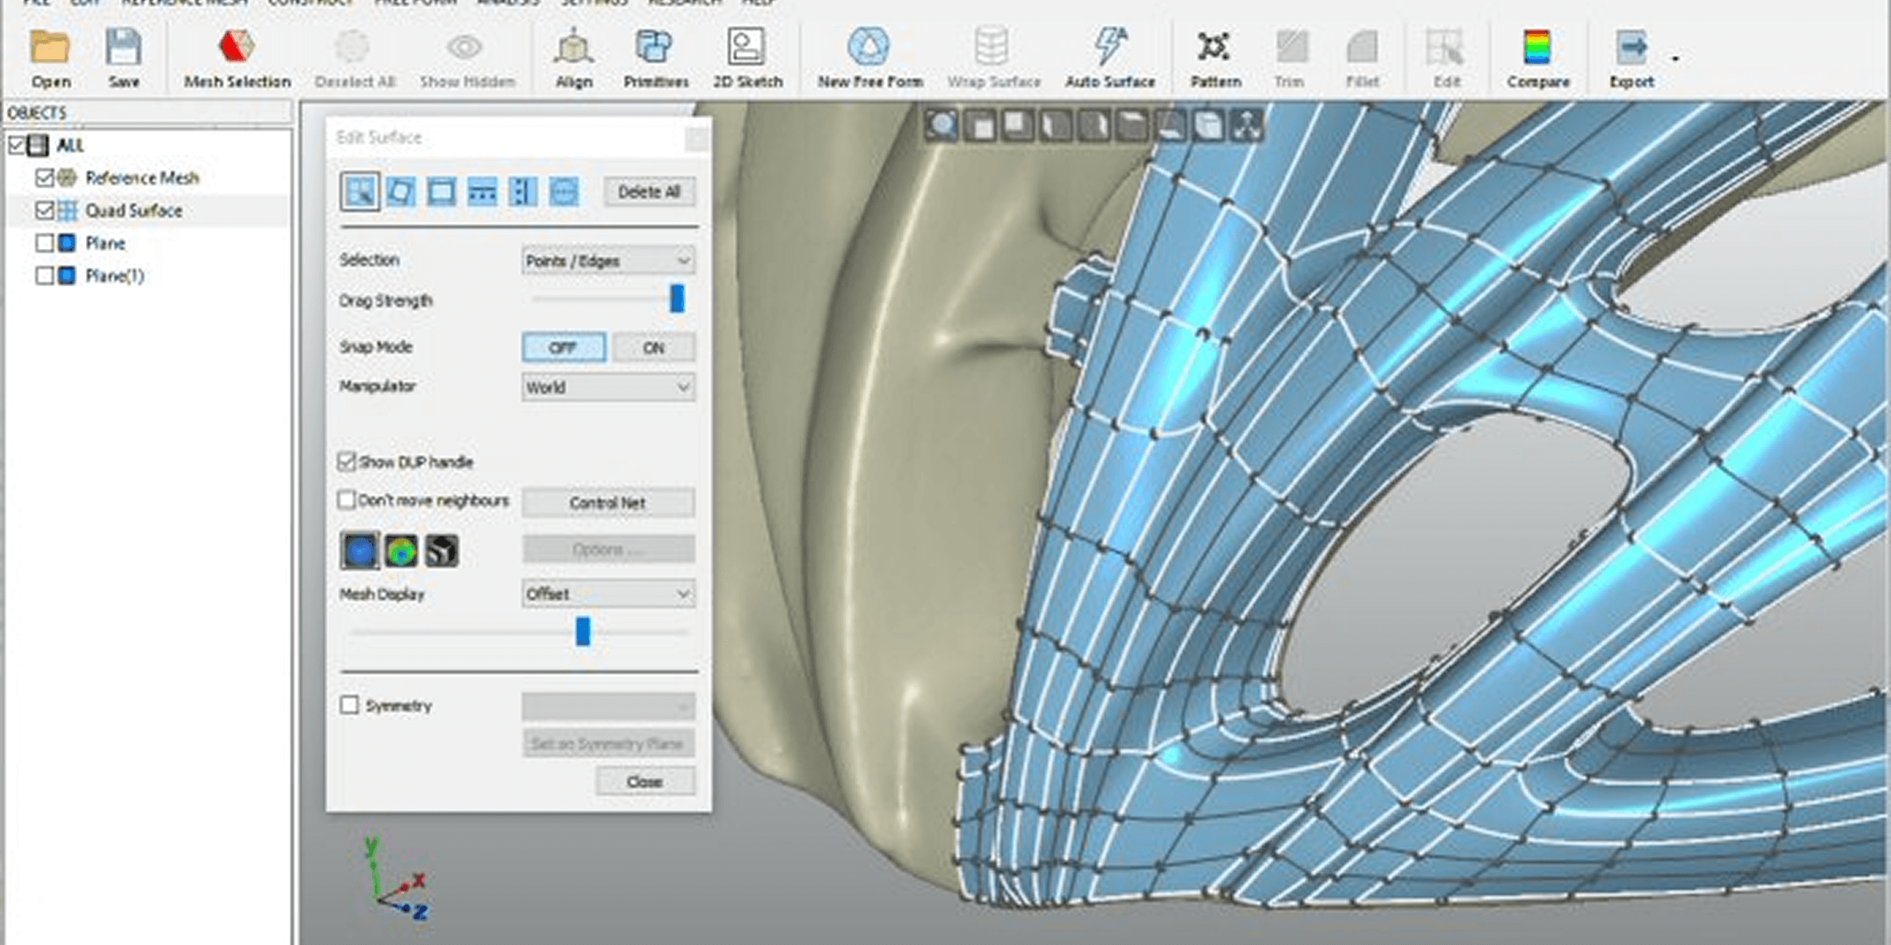Select the rectangle Edit Surface tool icon
The width and height of the screenshot is (1891, 945).
tap(441, 191)
